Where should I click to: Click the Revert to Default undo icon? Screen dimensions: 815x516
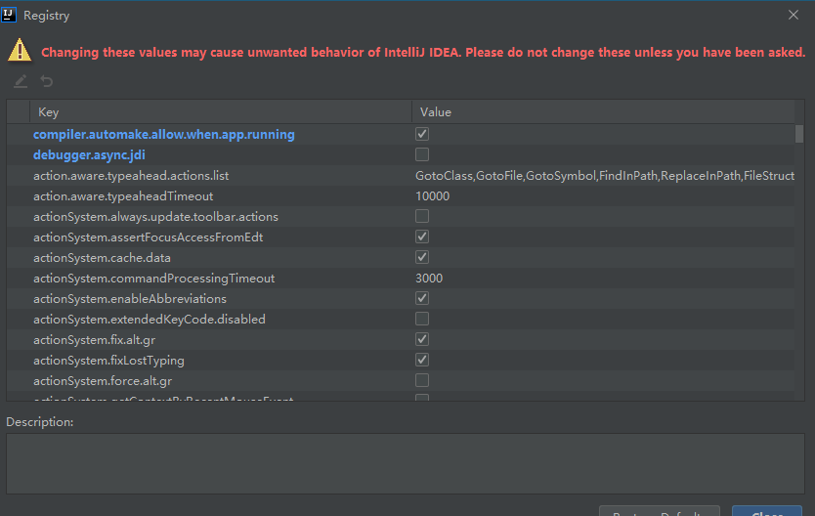(47, 81)
